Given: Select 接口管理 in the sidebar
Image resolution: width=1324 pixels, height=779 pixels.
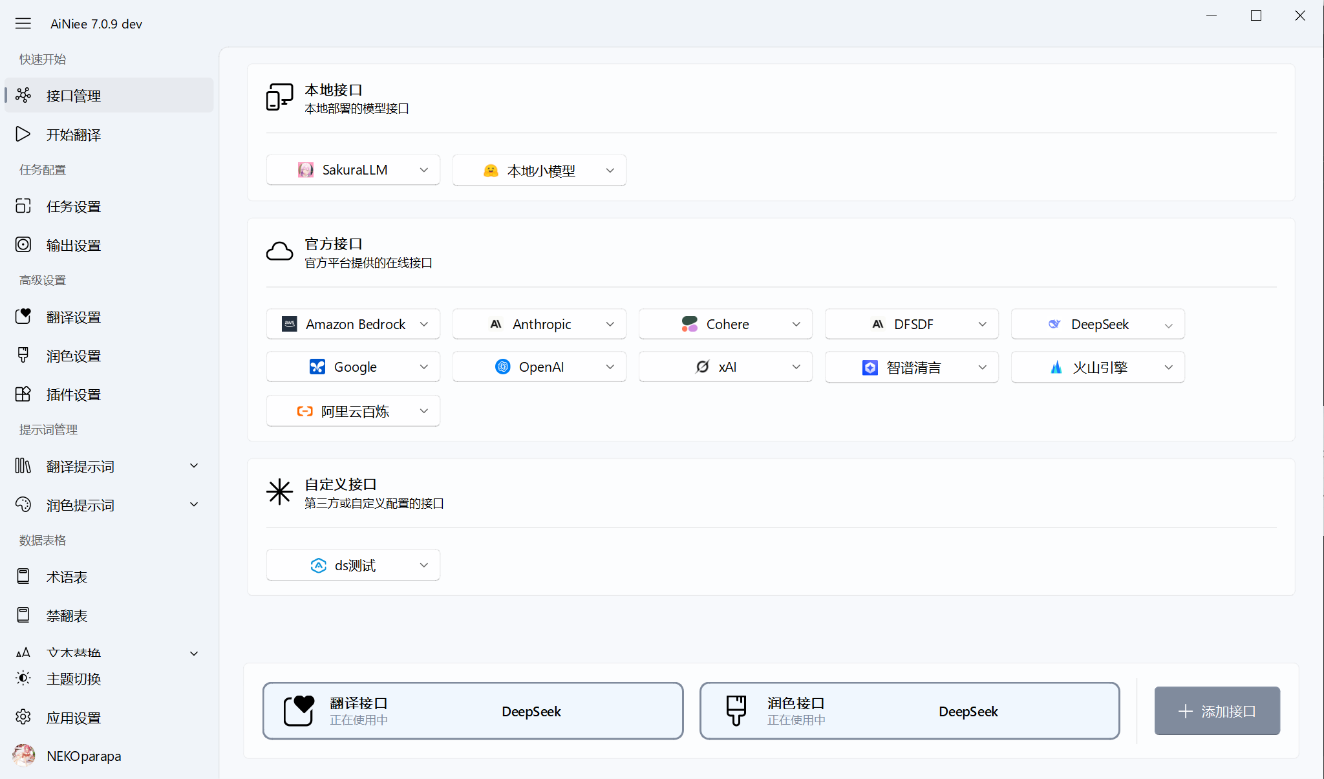Looking at the screenshot, I should (74, 96).
